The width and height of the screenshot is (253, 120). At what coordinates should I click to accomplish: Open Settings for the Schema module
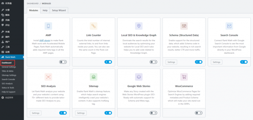171,62
